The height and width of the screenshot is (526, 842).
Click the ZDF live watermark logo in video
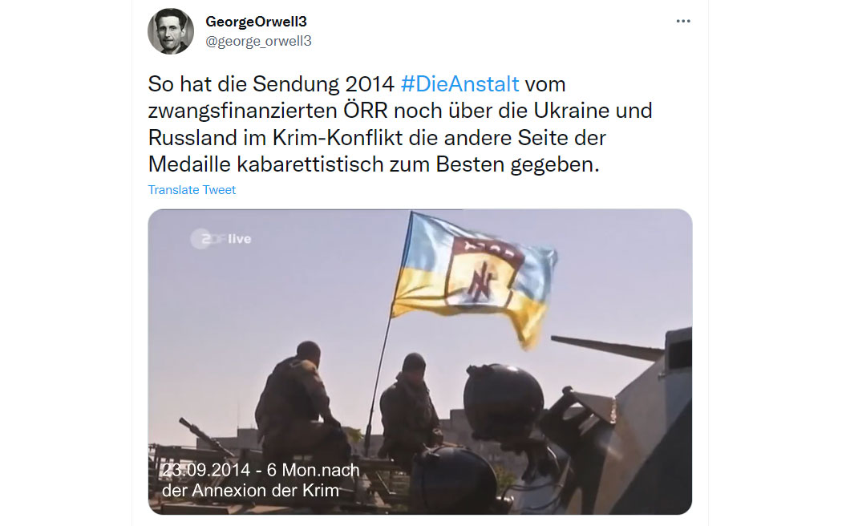click(221, 239)
